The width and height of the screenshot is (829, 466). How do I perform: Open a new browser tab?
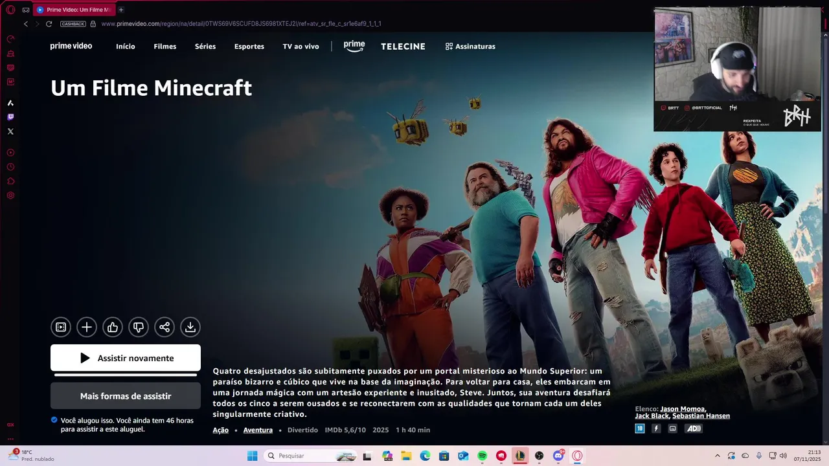[x=120, y=10]
